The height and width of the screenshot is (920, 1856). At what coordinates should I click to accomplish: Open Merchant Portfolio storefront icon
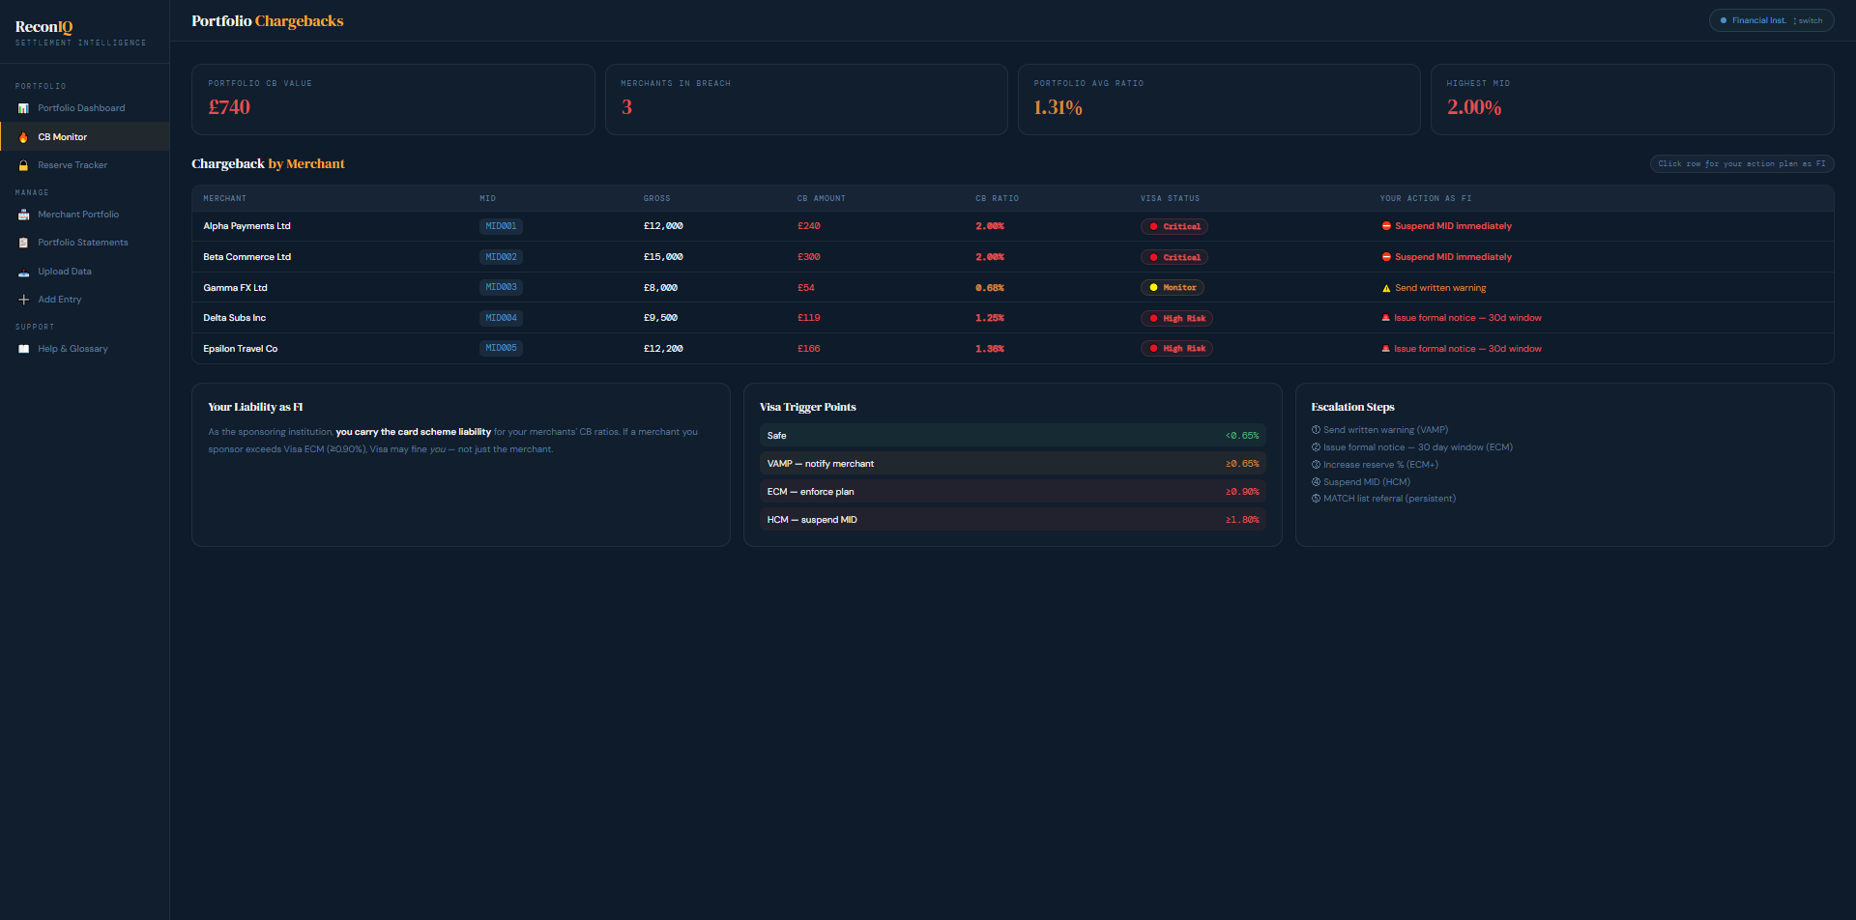(23, 214)
